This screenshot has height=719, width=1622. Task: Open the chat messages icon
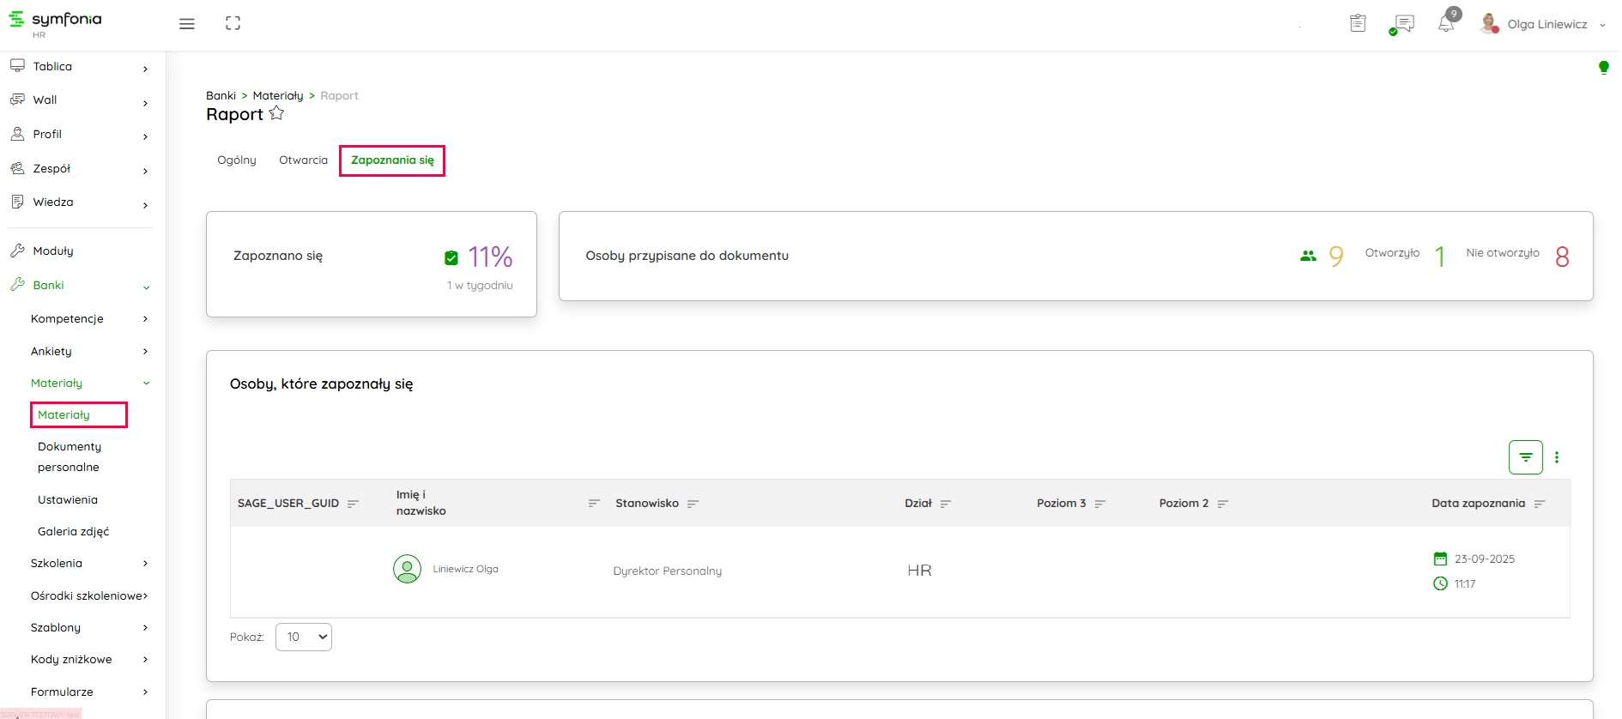tap(1403, 24)
